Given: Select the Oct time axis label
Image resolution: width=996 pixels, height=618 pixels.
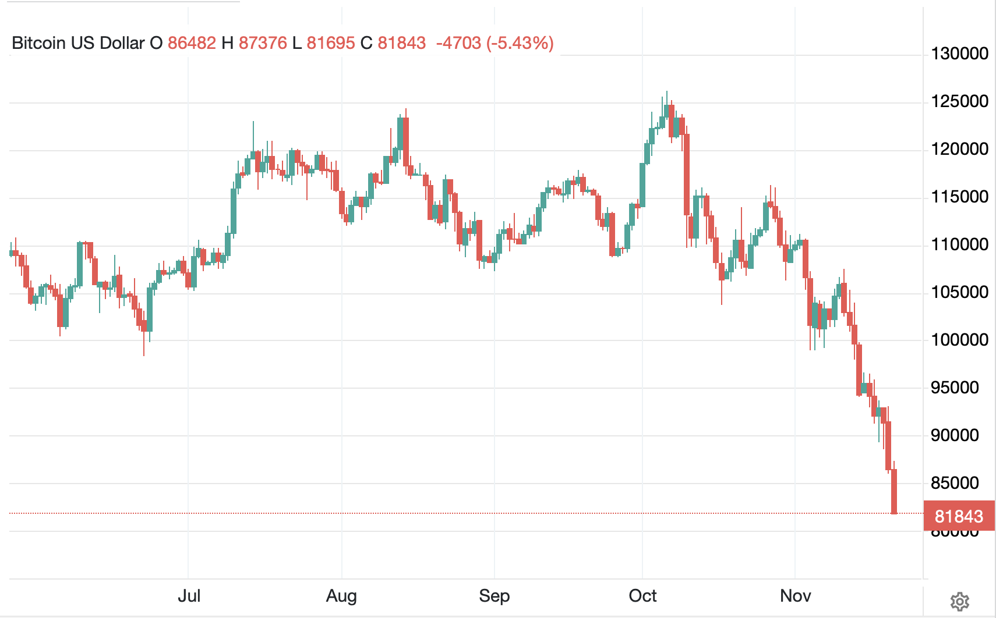Looking at the screenshot, I should click(x=642, y=596).
